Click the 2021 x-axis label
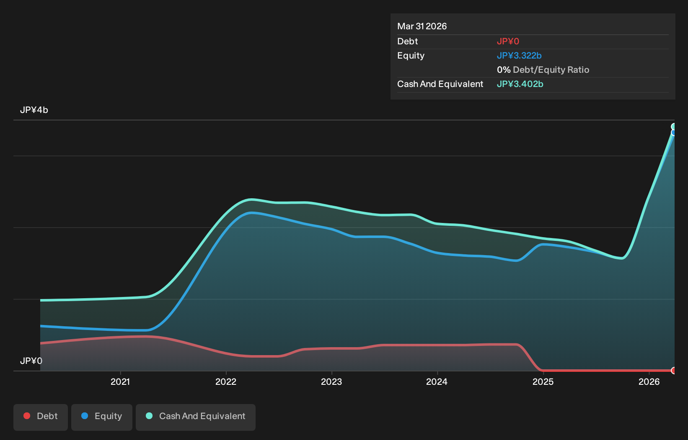The image size is (688, 440). (120, 381)
